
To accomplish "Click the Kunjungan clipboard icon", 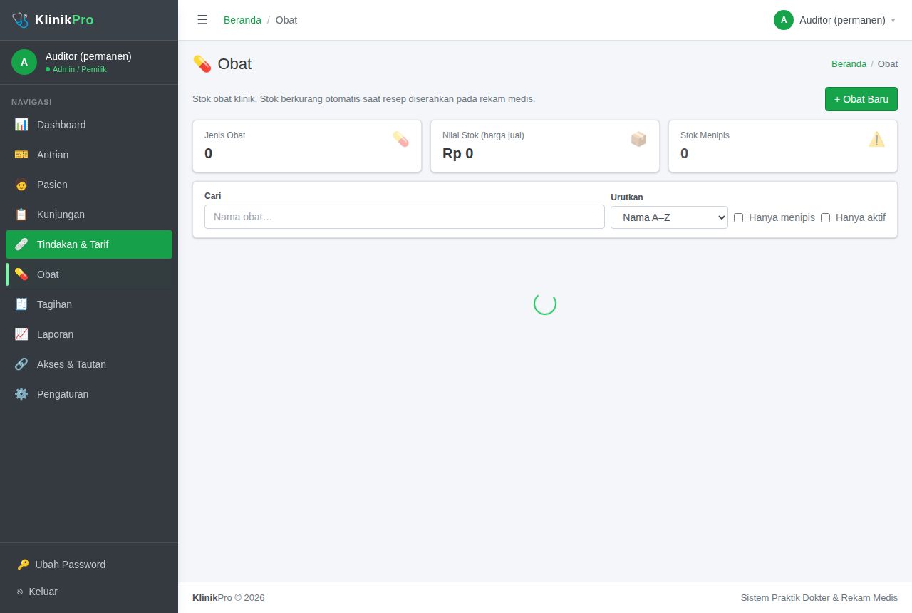I will click(21, 215).
